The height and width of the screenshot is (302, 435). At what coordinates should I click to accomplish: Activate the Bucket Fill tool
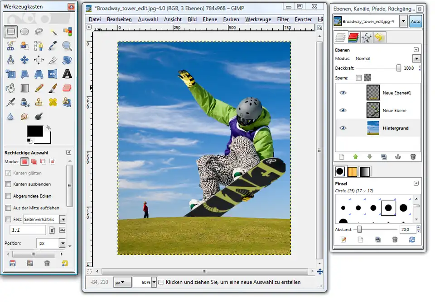tap(11, 88)
